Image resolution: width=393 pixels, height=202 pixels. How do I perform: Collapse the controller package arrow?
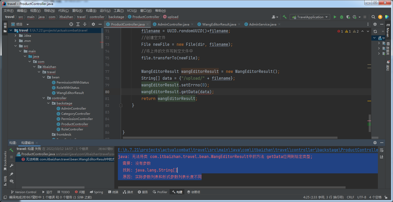pyautogui.click(x=44, y=98)
